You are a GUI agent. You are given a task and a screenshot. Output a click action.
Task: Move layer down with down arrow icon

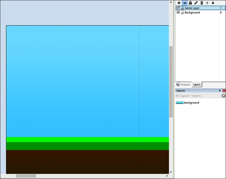pos(213,3)
